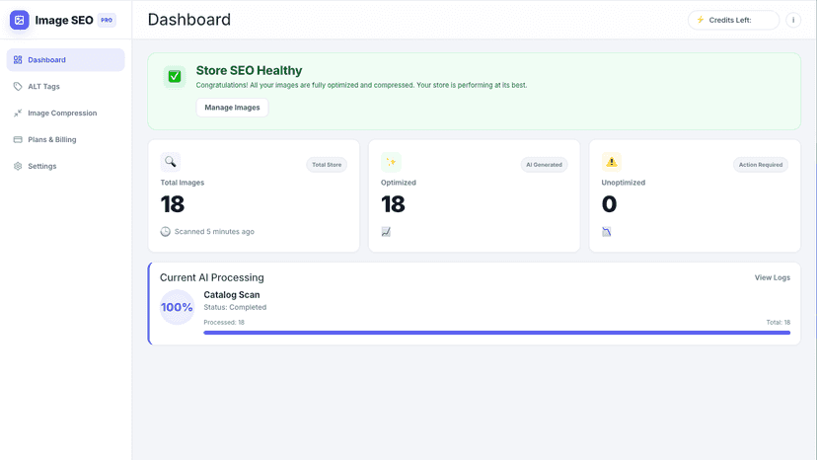The width and height of the screenshot is (817, 460).
Task: Click the 'Total: 18' label
Action: coord(778,323)
